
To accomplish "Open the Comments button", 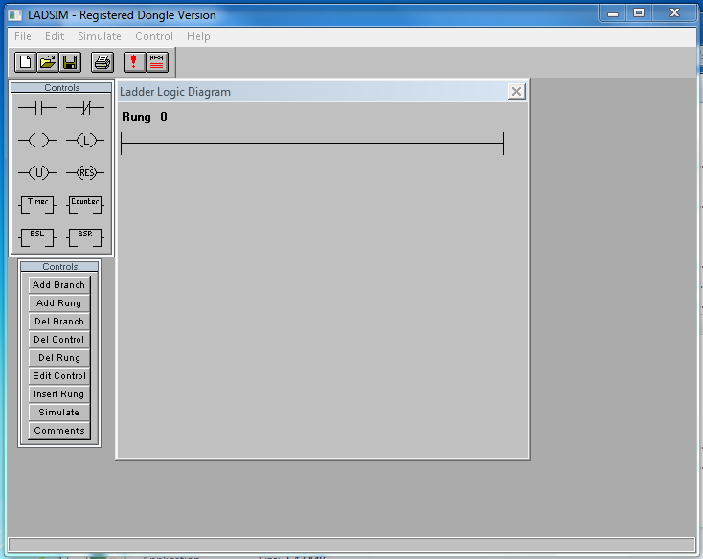I will click(x=59, y=431).
